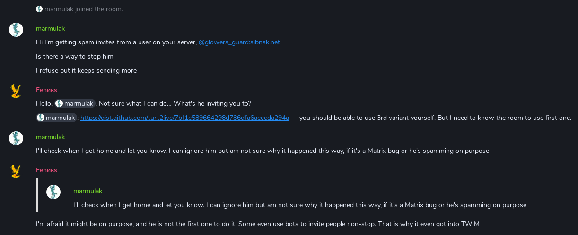Select the marmulak name above the unquoted "I'll check" message
Screen dimensions: 578x235
click(x=51, y=137)
